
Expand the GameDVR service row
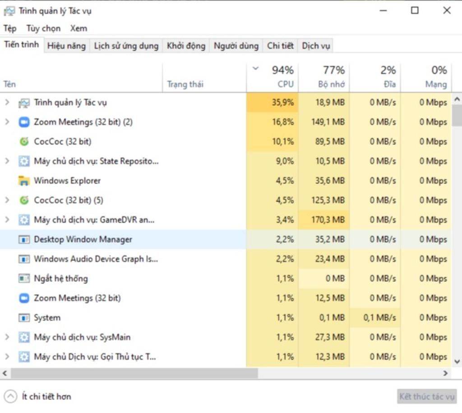click(x=7, y=219)
